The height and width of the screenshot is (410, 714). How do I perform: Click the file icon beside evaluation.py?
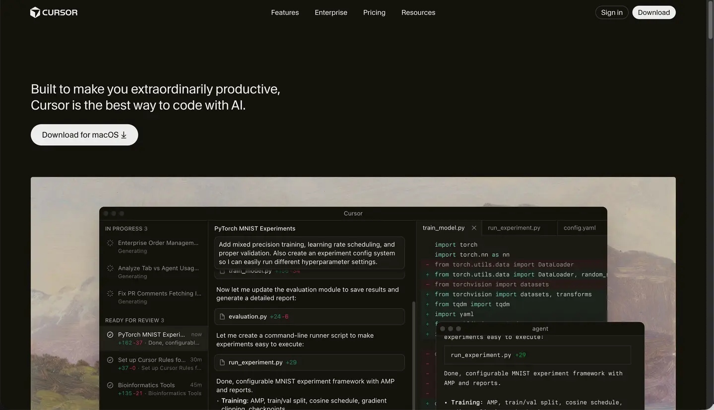click(x=222, y=316)
